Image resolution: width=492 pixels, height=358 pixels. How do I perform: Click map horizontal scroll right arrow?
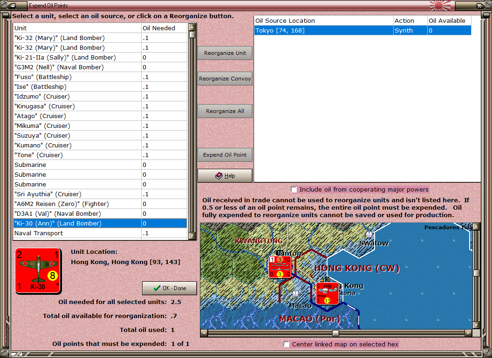click(x=468, y=332)
